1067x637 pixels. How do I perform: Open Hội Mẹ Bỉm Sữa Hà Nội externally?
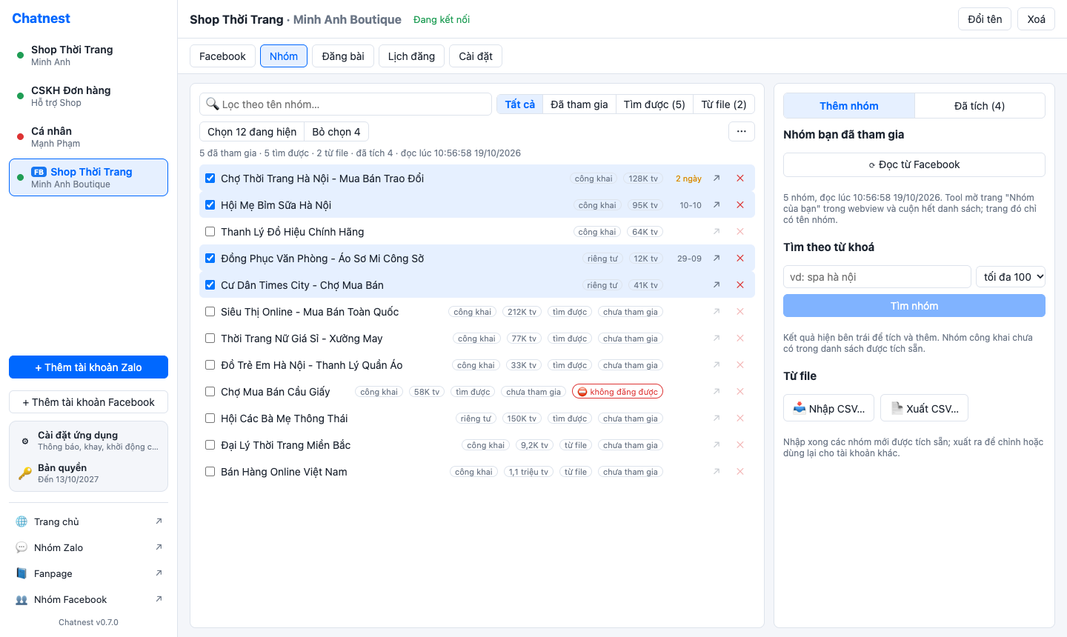pyautogui.click(x=717, y=205)
